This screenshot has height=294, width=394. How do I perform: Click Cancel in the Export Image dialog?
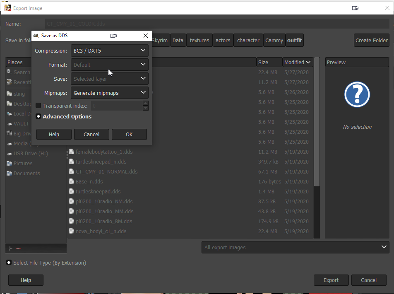(369, 280)
